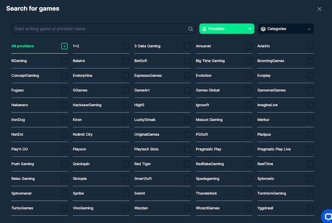Check the Yggdrasil provider box
Image resolution: width=332 pixels, height=223 pixels.
[310, 208]
